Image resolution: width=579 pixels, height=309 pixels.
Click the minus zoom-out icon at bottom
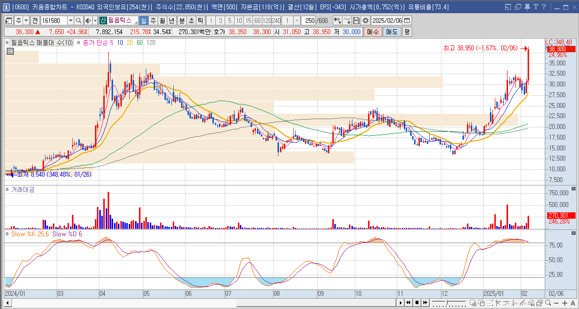557,303
